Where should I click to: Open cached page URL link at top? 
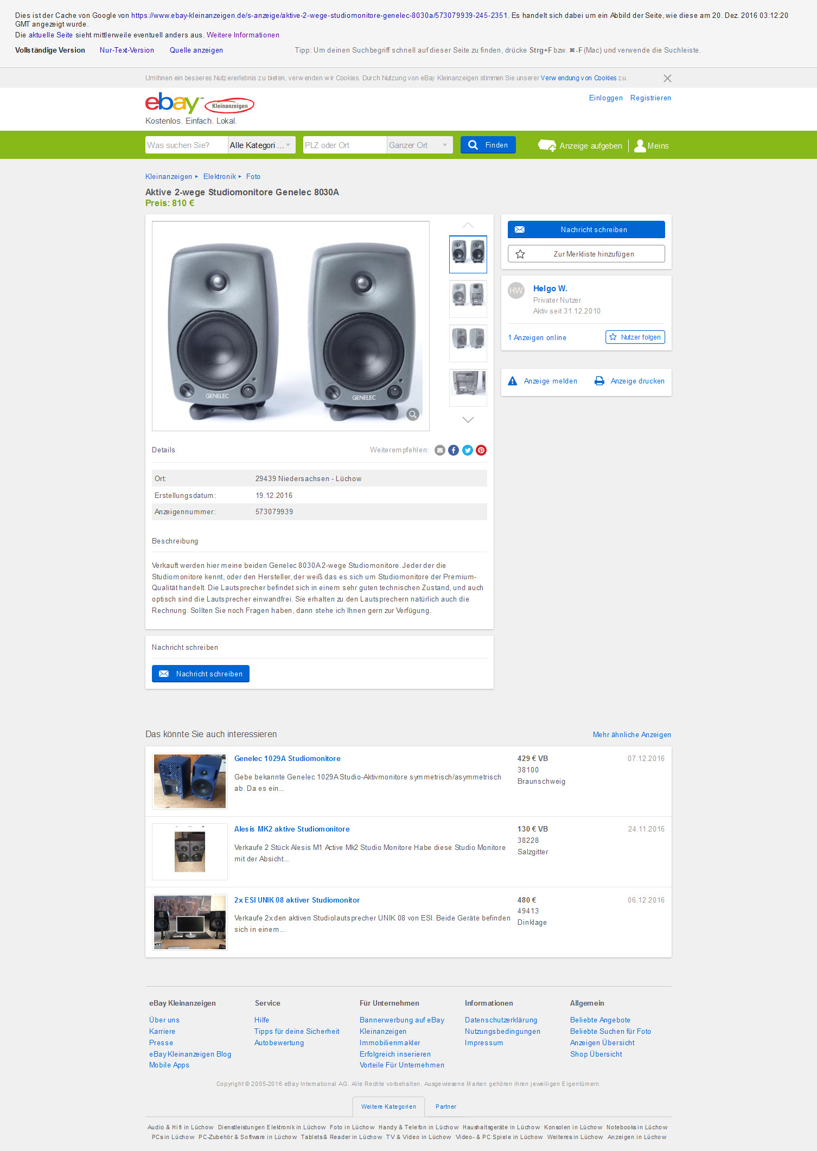click(x=320, y=15)
